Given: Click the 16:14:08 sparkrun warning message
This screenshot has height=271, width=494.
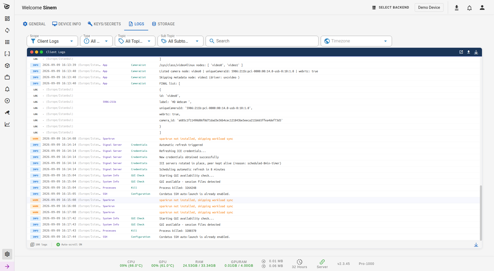Looking at the screenshot, I should tap(196, 139).
